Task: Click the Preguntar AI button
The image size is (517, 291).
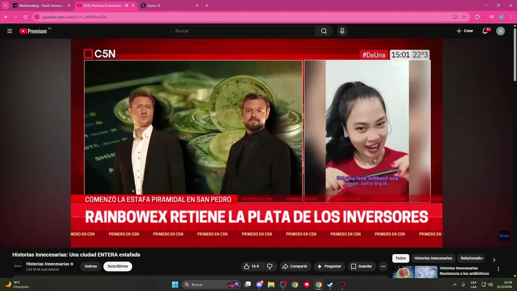Action: [330, 266]
